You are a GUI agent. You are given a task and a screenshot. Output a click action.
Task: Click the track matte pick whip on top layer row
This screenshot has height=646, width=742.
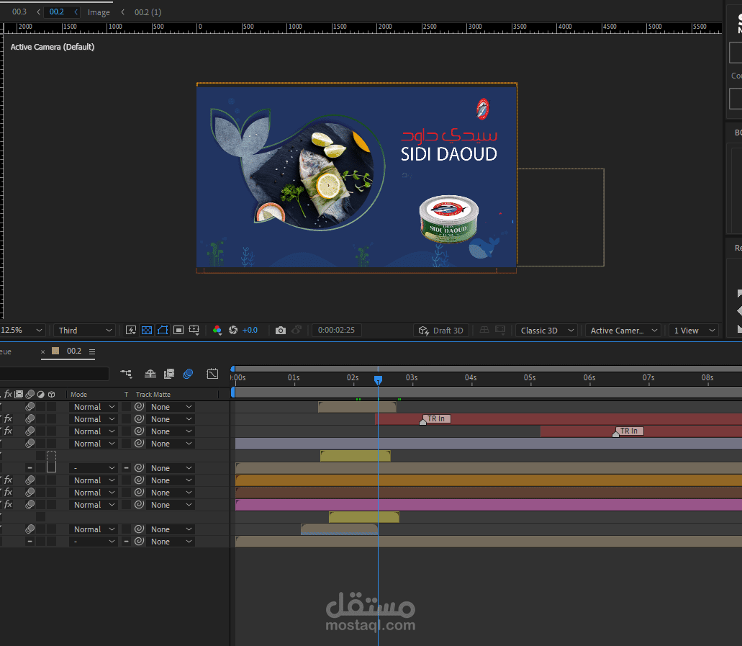(x=139, y=406)
